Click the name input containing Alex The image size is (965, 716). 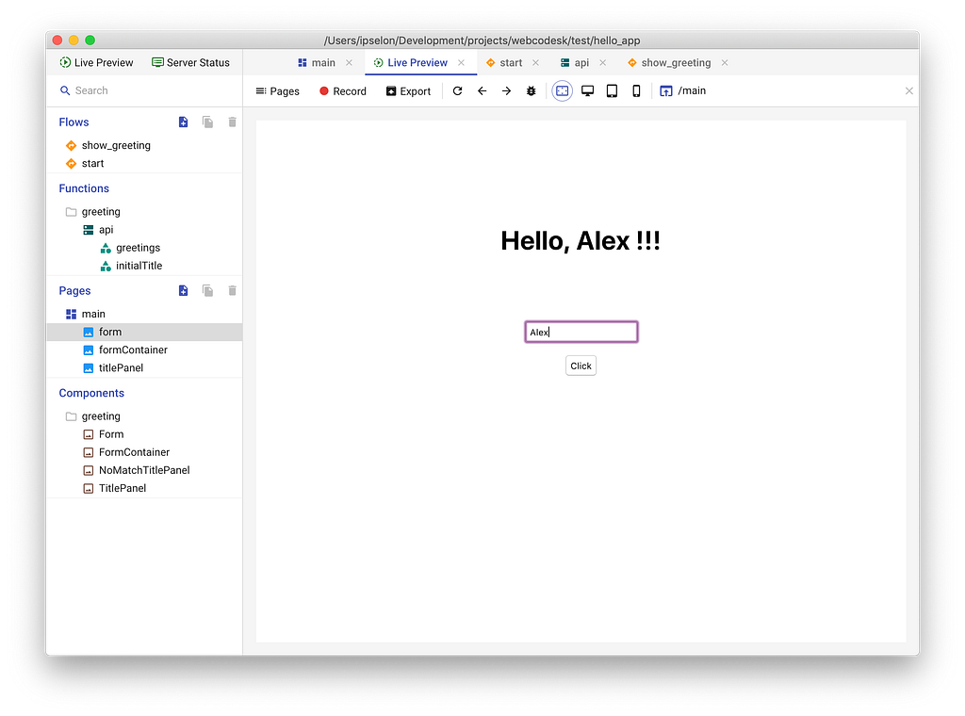(581, 333)
